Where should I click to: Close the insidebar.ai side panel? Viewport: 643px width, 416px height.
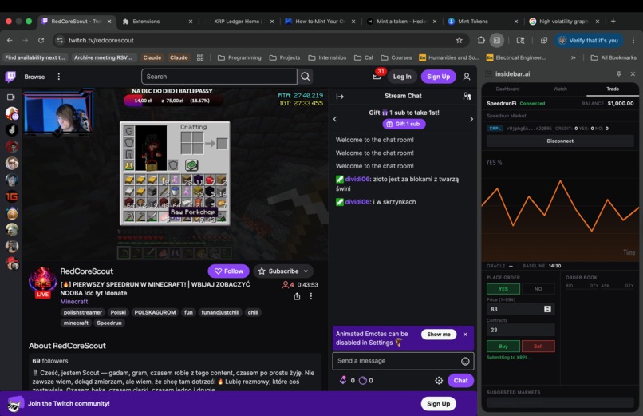pos(633,73)
